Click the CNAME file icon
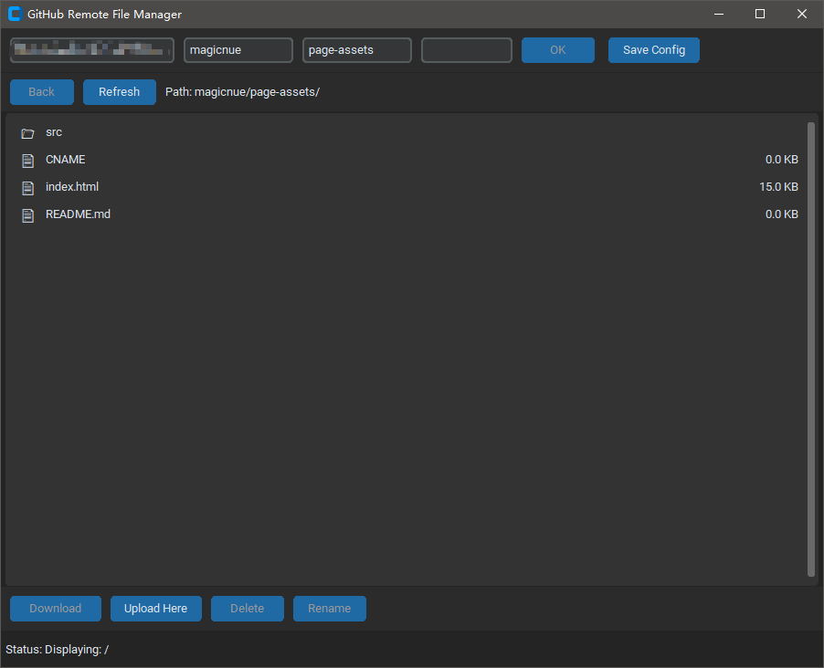 pos(27,161)
